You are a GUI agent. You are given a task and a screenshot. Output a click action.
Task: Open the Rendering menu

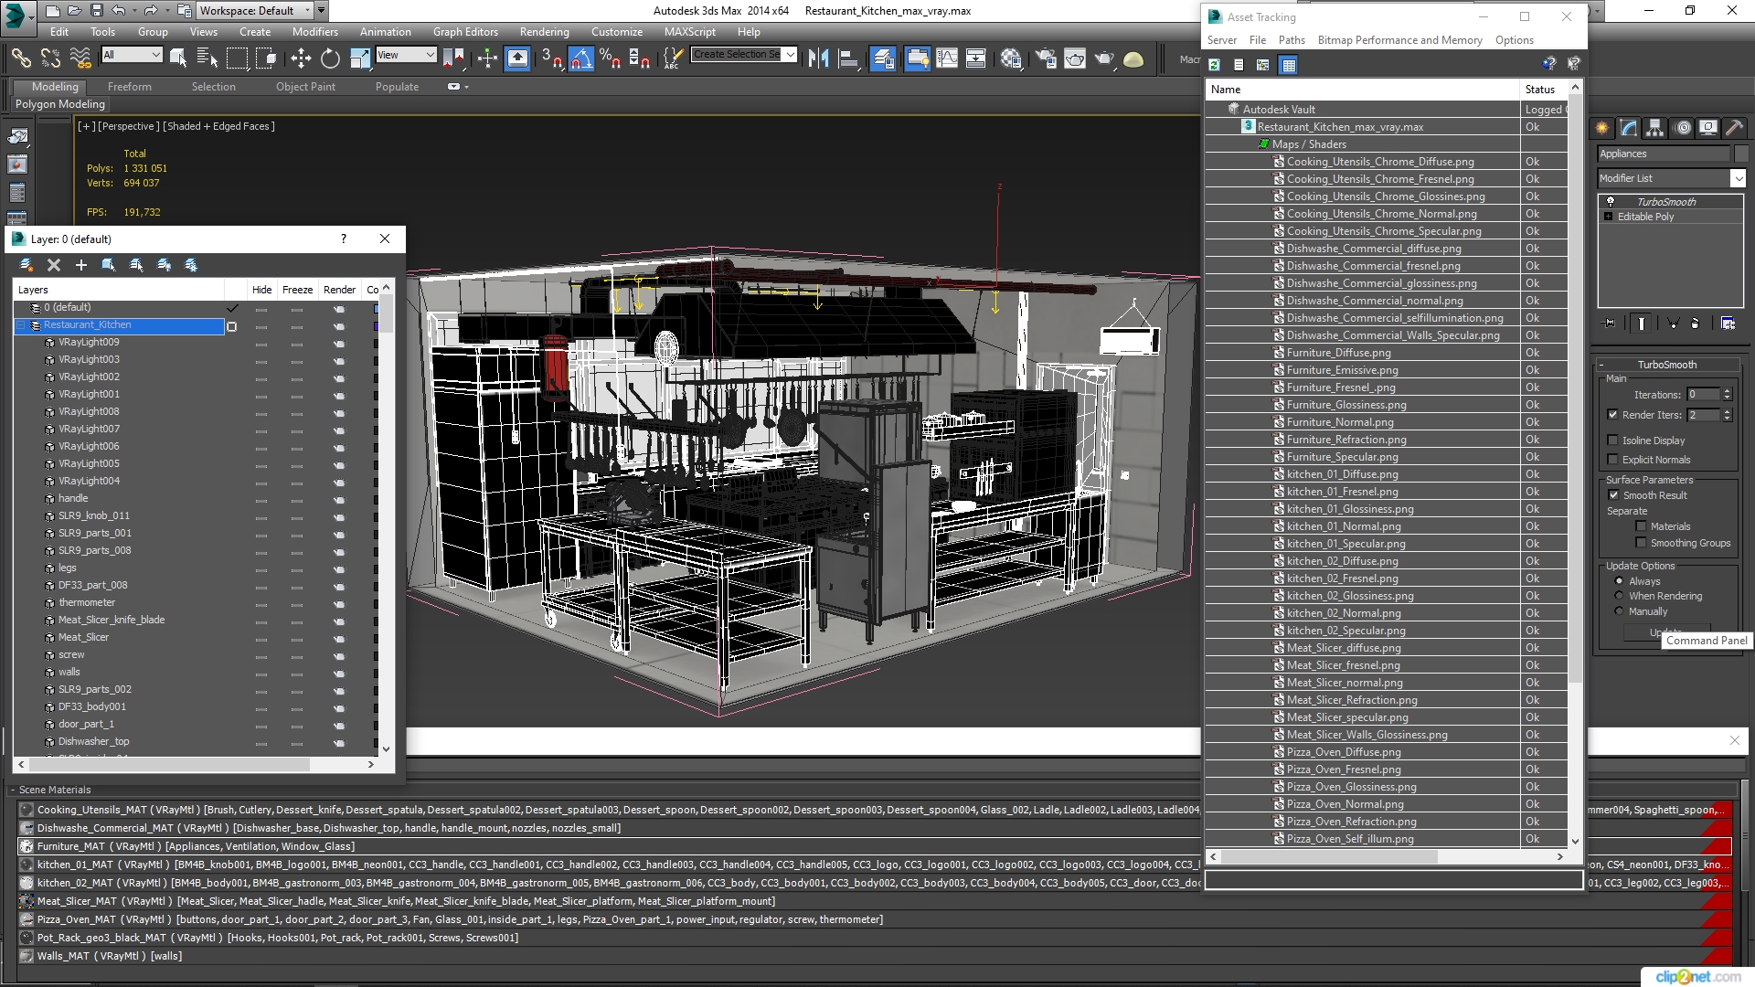(545, 31)
